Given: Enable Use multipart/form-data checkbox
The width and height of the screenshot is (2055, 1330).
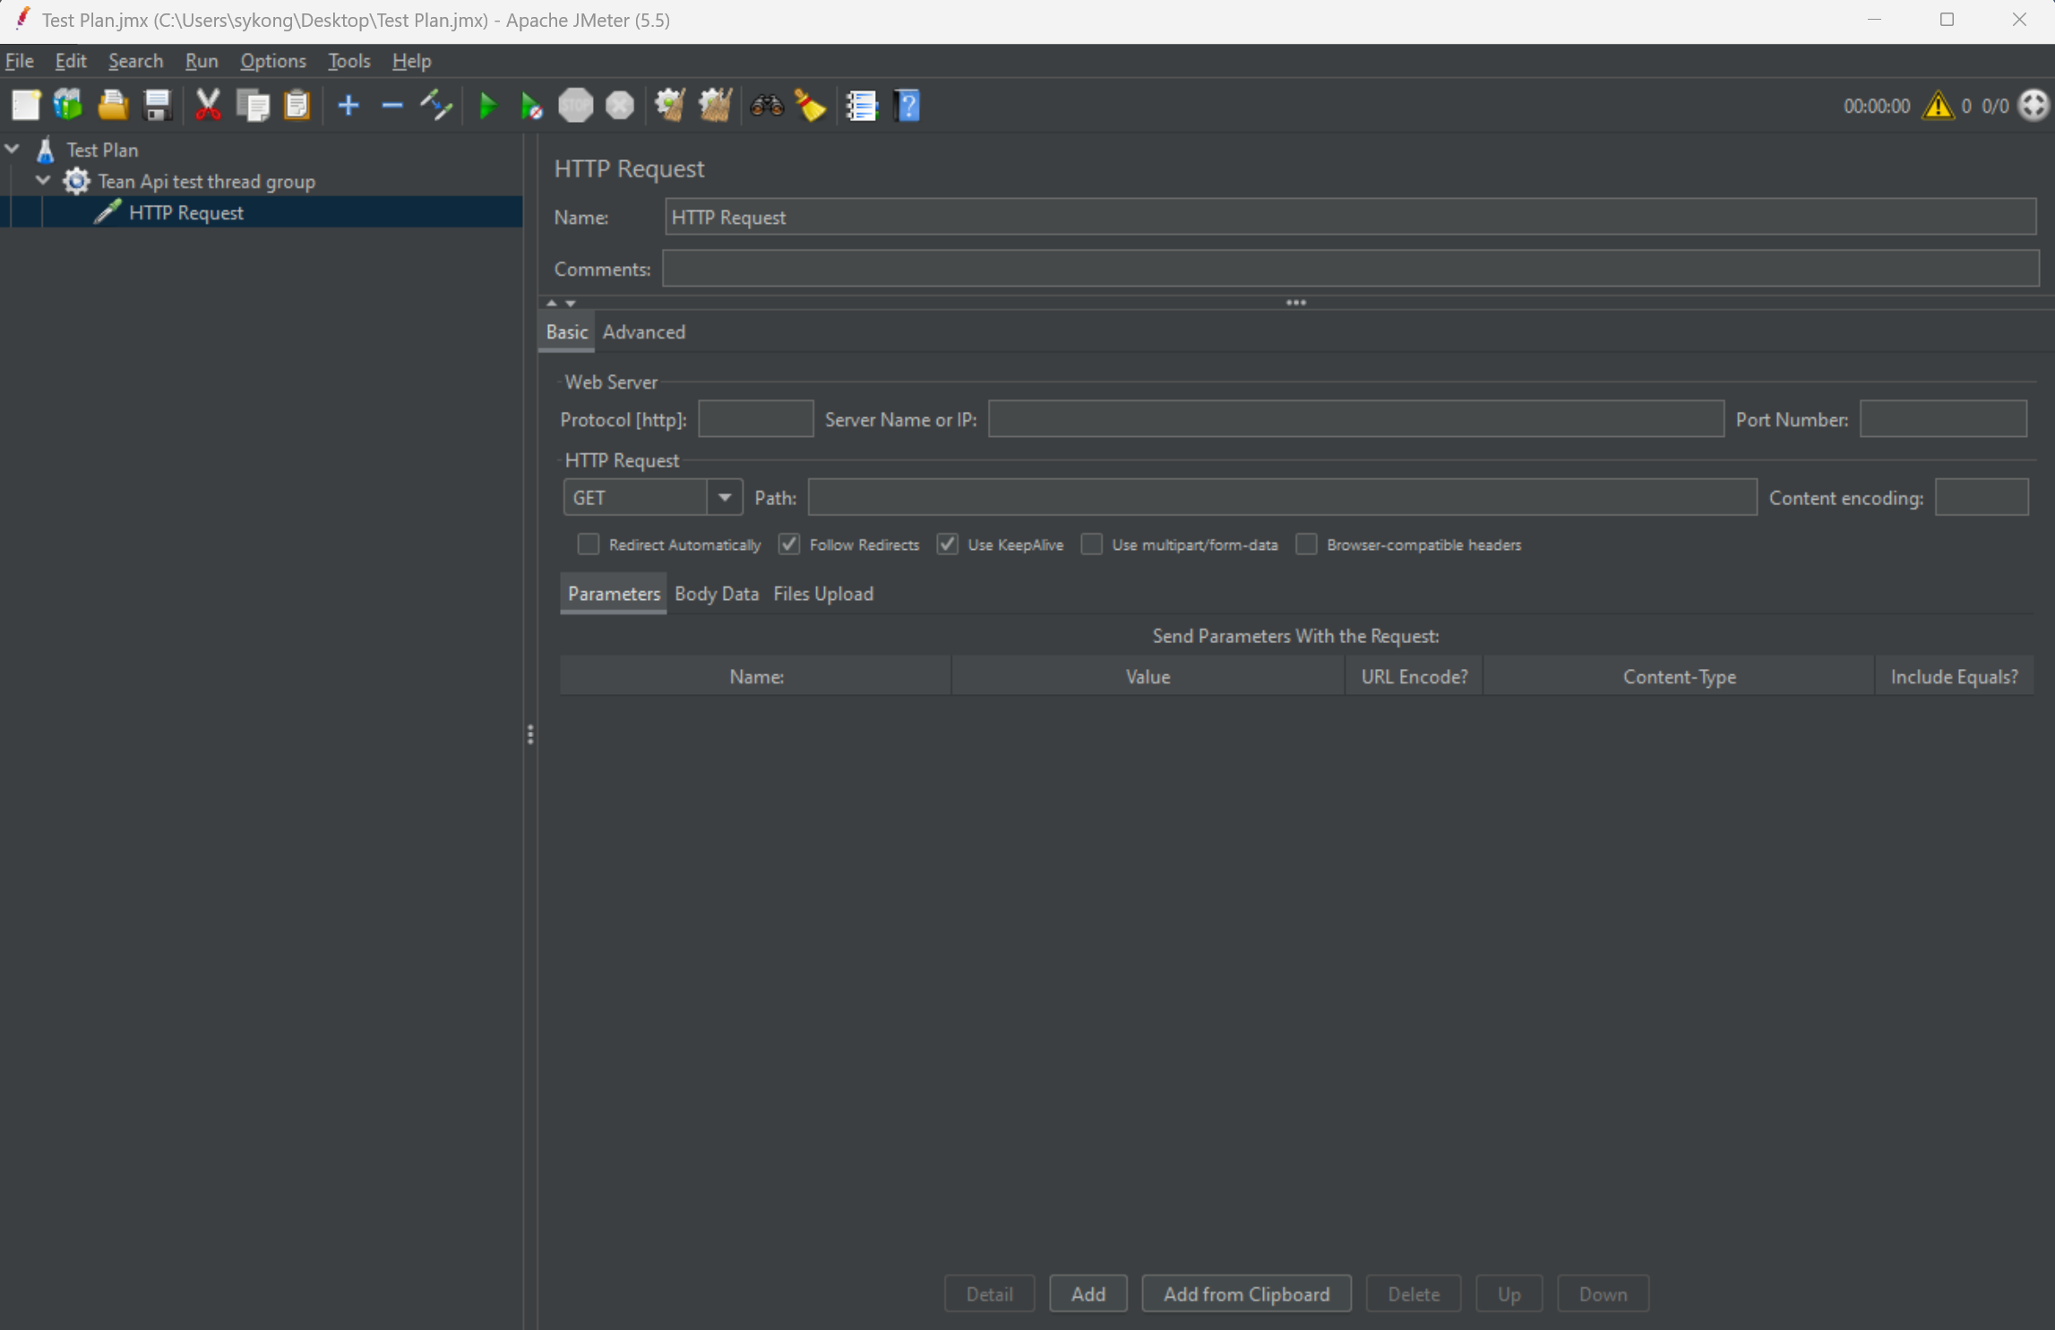Looking at the screenshot, I should [x=1091, y=545].
